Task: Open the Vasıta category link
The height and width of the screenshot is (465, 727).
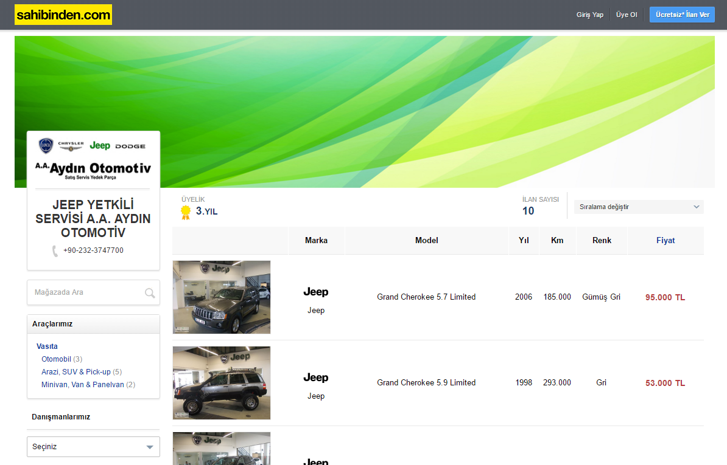Action: tap(47, 346)
